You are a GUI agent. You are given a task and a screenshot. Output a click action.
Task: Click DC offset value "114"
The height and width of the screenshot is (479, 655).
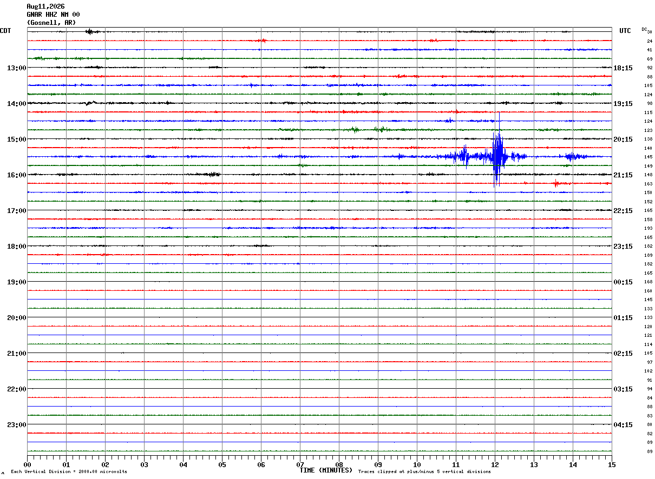click(x=648, y=345)
